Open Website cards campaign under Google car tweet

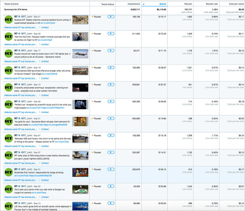20,197
